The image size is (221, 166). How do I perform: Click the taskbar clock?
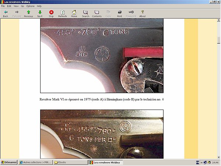click(x=215, y=163)
